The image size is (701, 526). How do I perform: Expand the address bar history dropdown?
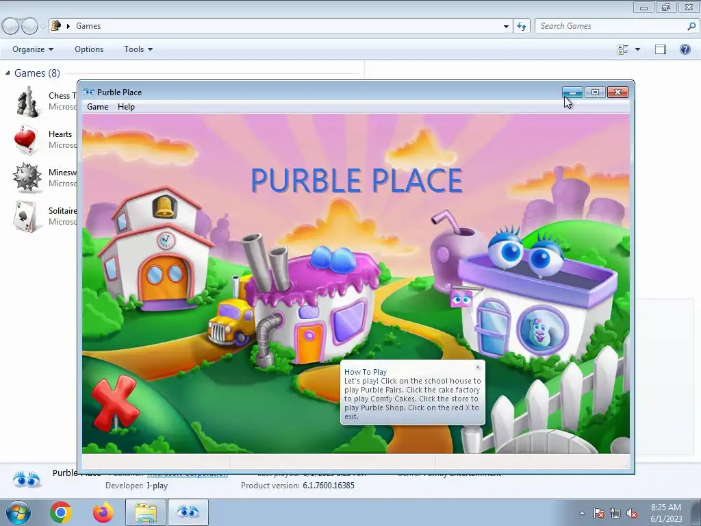(506, 26)
